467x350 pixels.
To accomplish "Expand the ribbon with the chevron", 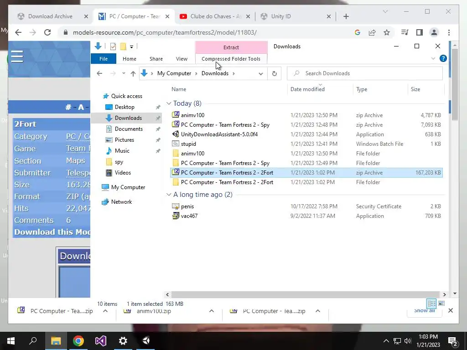I will (433, 59).
